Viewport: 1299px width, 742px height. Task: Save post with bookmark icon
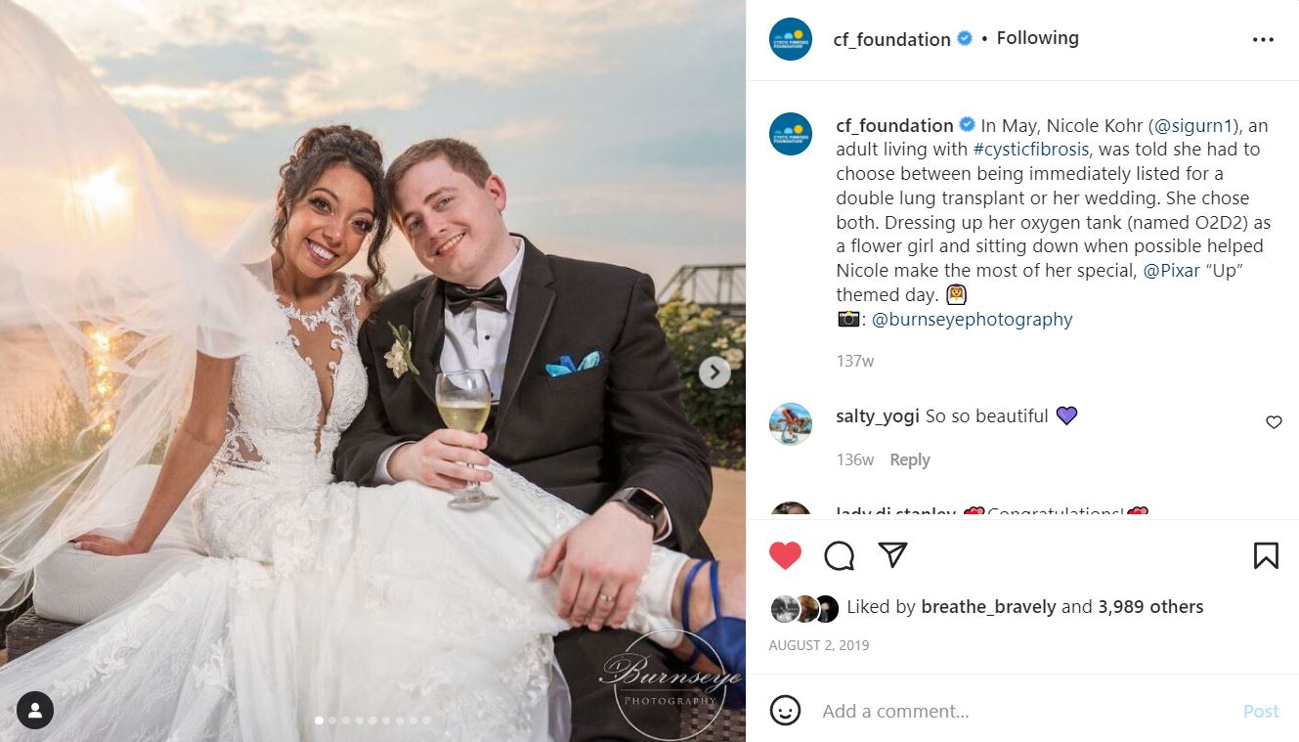[1266, 555]
